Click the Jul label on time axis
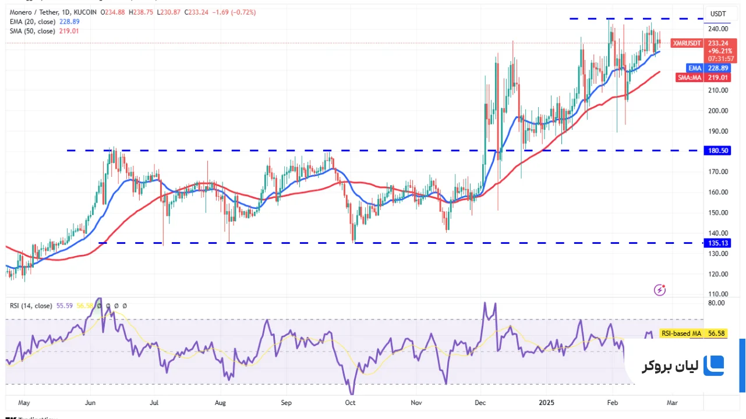The width and height of the screenshot is (746, 419). [154, 403]
